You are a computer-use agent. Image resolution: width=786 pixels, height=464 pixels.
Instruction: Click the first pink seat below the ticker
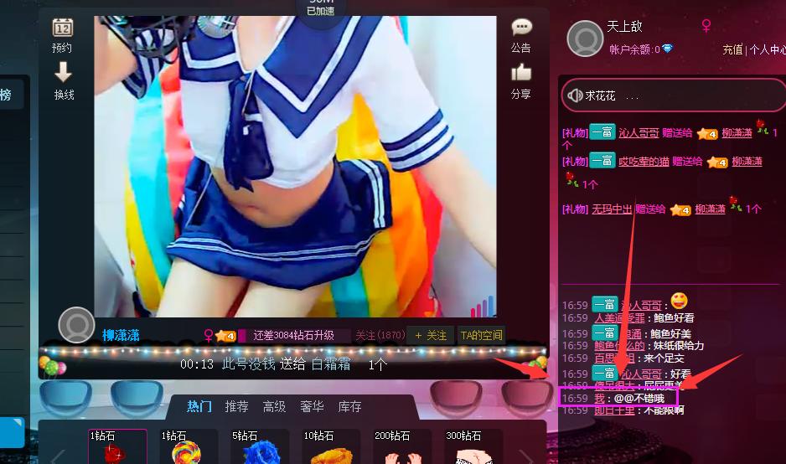(x=456, y=399)
